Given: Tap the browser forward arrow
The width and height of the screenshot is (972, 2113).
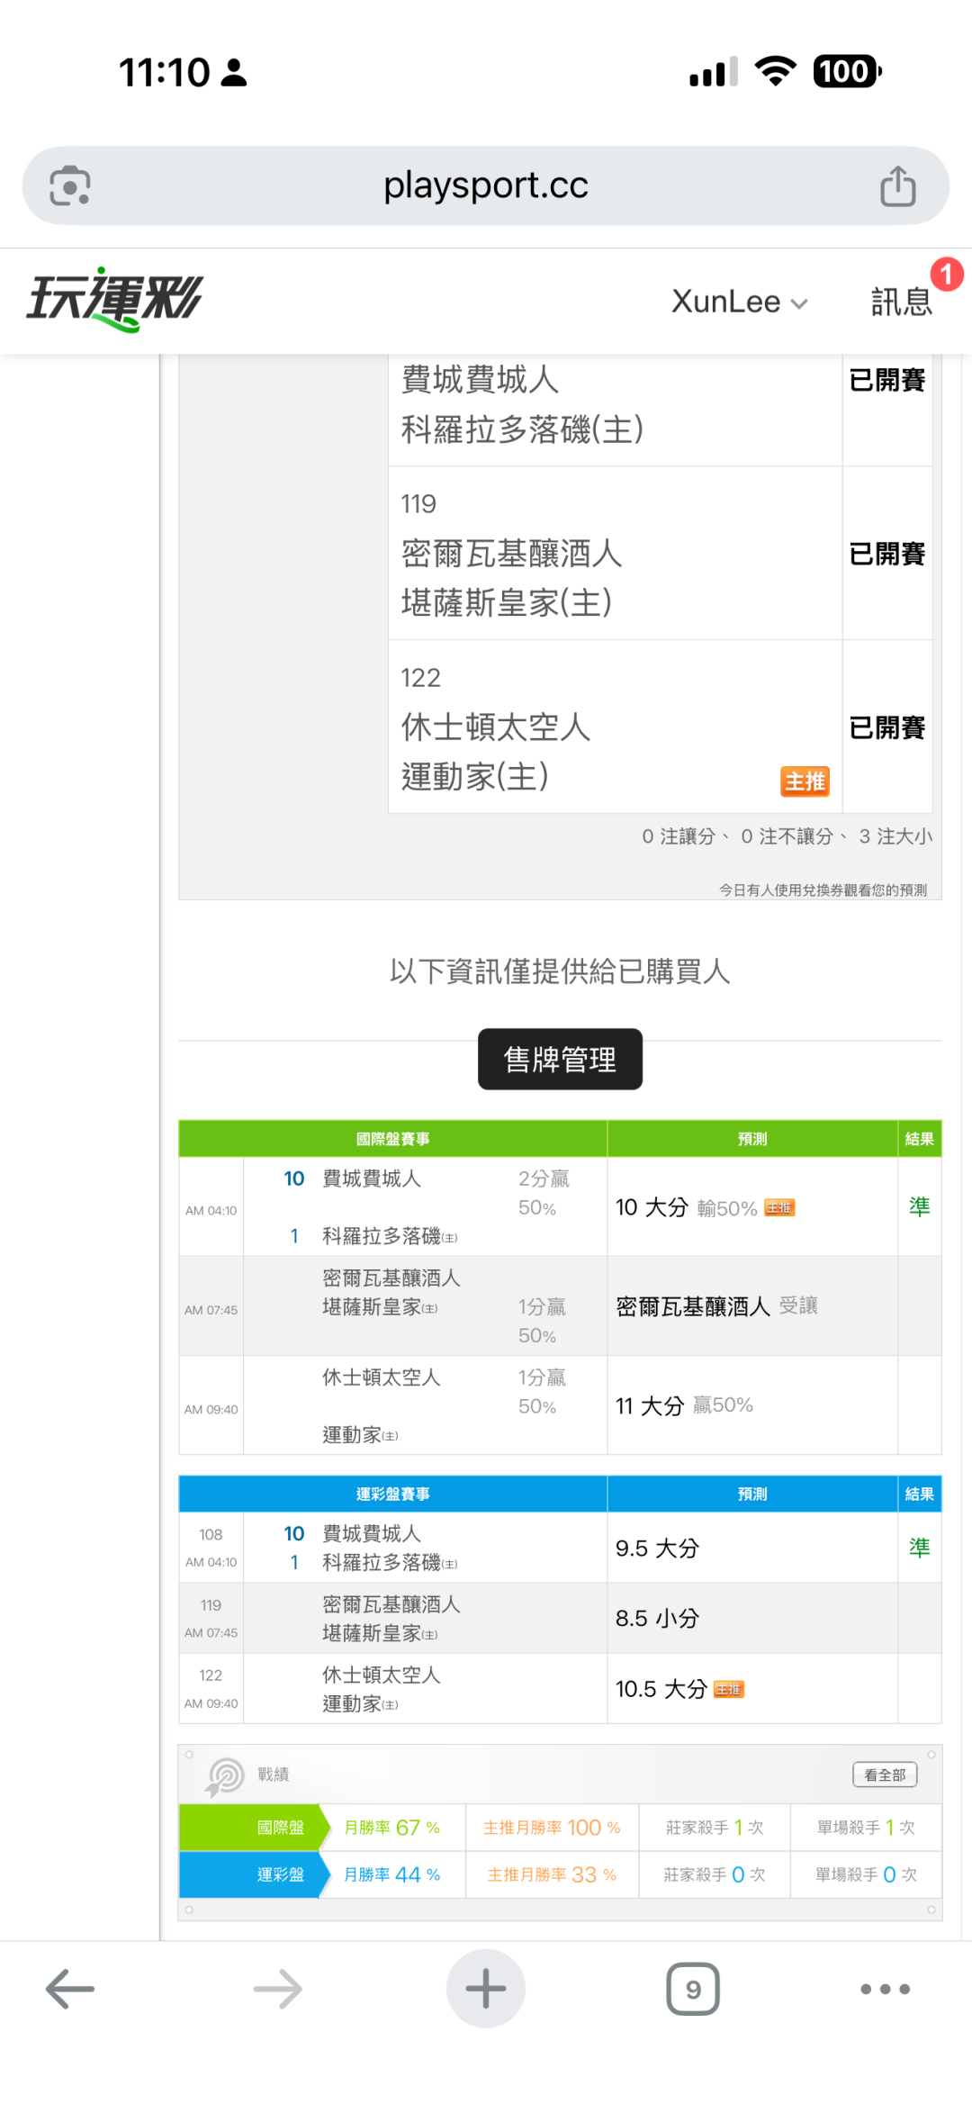Looking at the screenshot, I should click(277, 1989).
